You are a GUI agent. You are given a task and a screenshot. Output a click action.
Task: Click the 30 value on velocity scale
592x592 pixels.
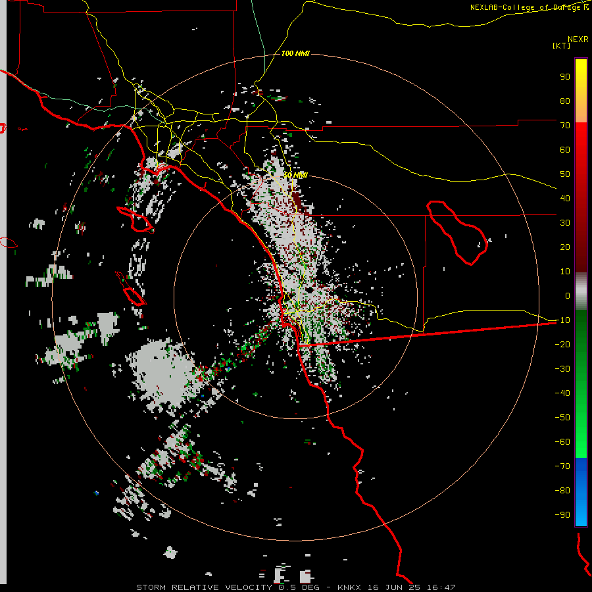[565, 223]
